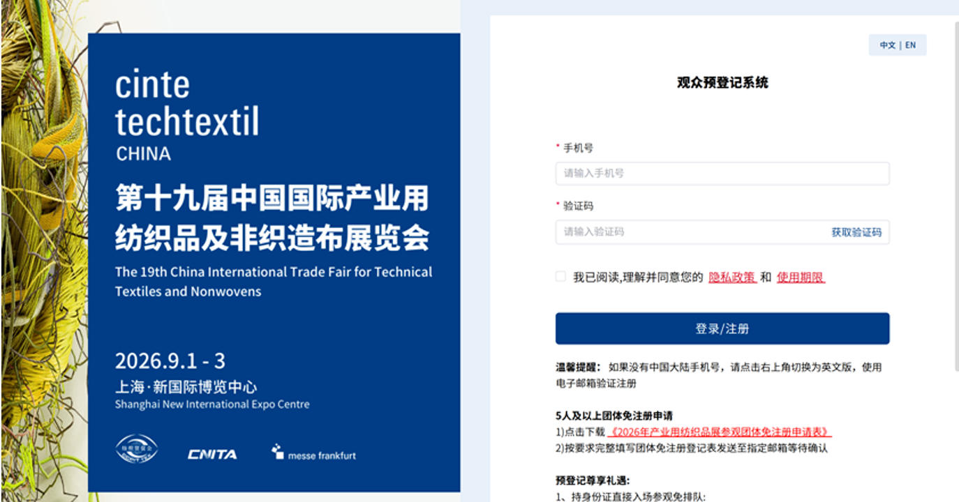This screenshot has width=959, height=502.
Task: Open the 使用期限 terms link
Action: pyautogui.click(x=801, y=277)
